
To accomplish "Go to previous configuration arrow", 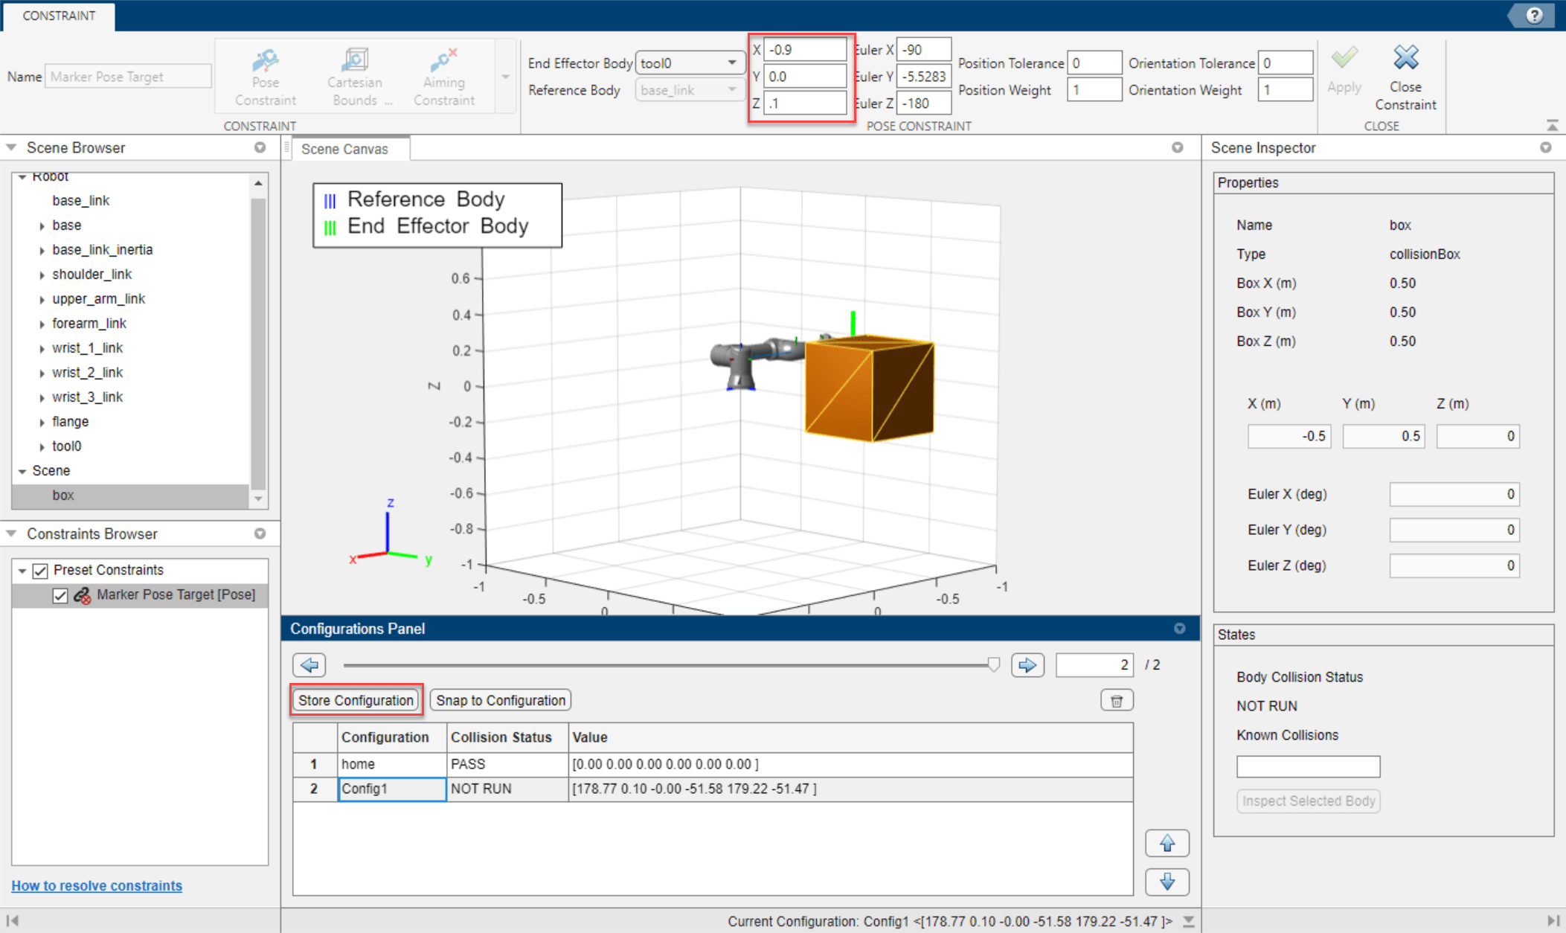I will [x=309, y=664].
